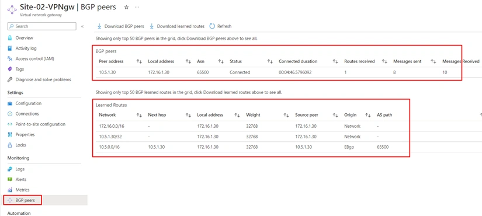Open the Activity log menu item

click(26, 48)
